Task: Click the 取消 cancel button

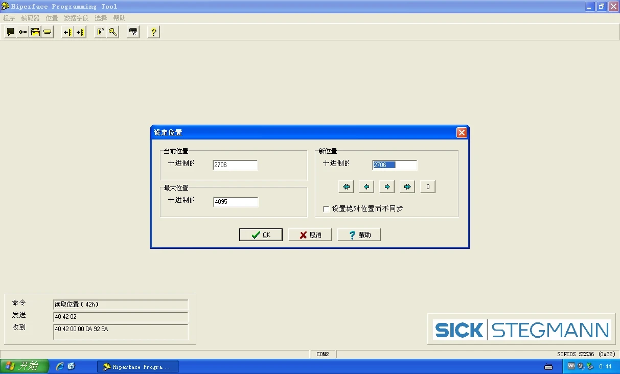Action: [x=310, y=235]
